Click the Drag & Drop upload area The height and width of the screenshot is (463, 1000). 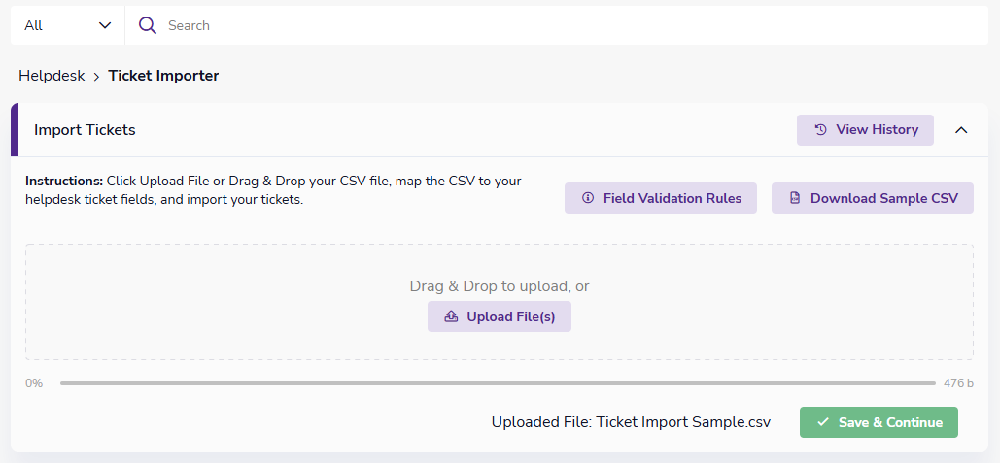coord(500,303)
